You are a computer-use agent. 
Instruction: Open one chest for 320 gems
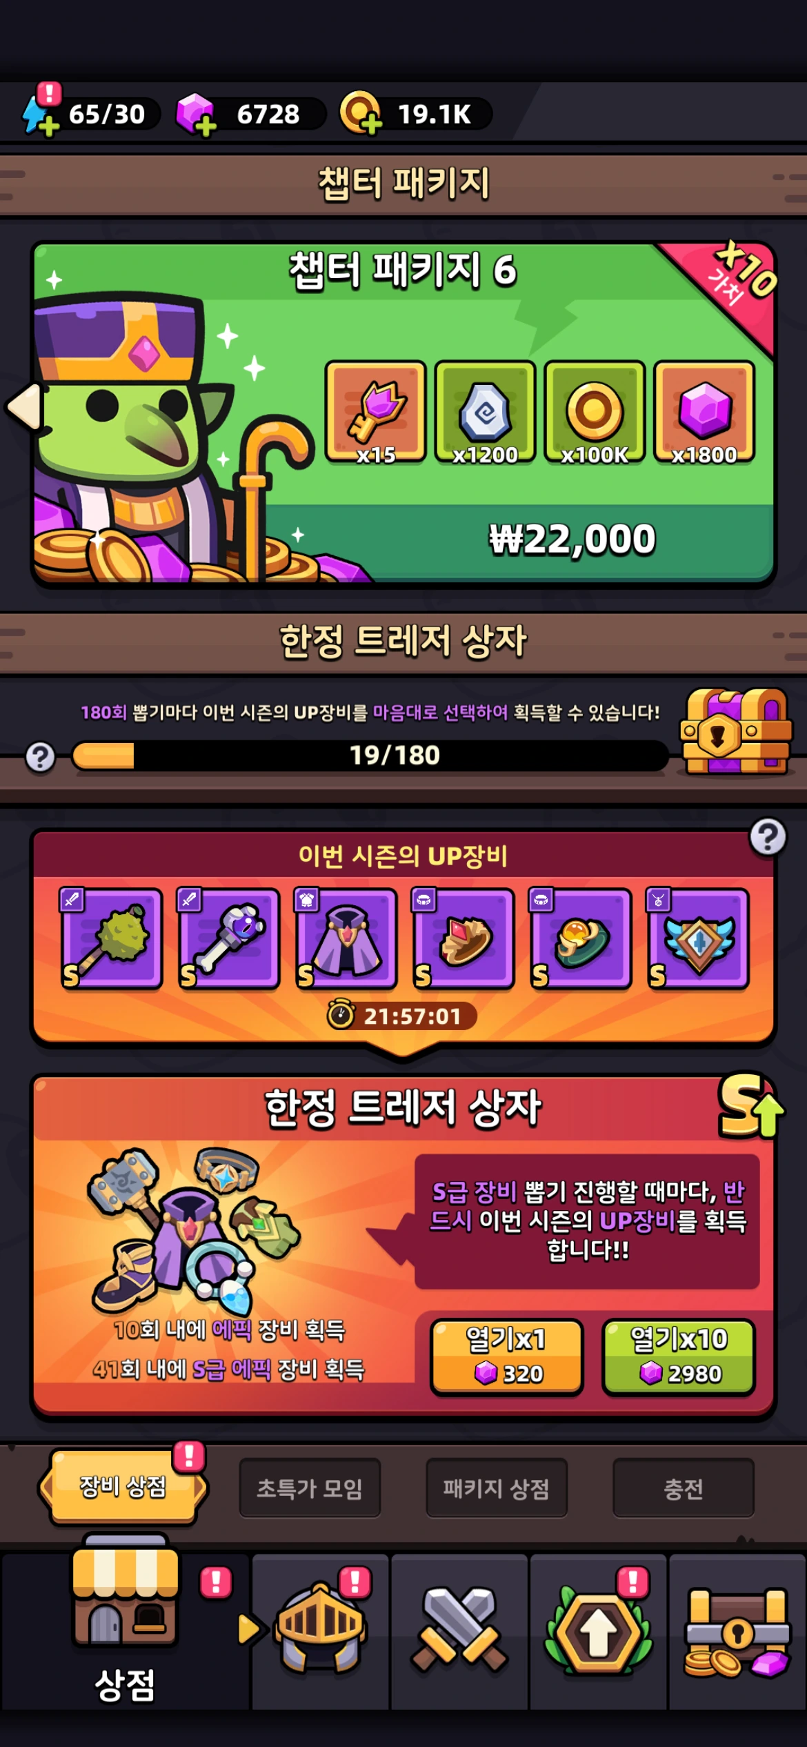point(507,1356)
